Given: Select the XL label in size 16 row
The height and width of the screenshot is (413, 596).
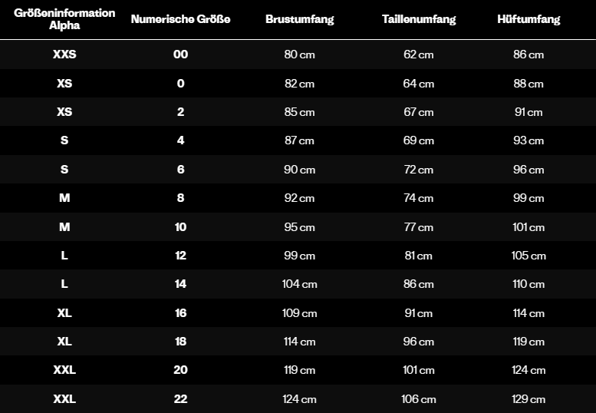Looking at the screenshot, I should (64, 313).
